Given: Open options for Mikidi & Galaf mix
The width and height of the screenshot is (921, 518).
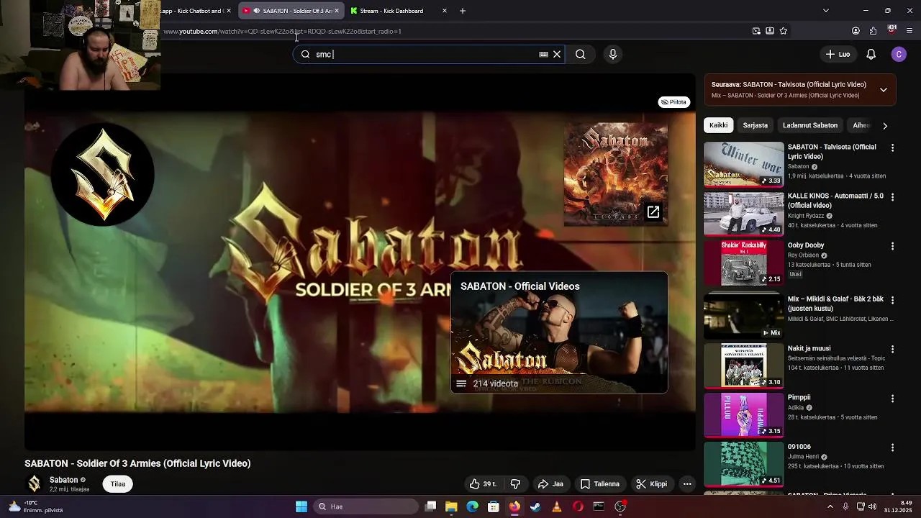Looking at the screenshot, I should pos(892,299).
